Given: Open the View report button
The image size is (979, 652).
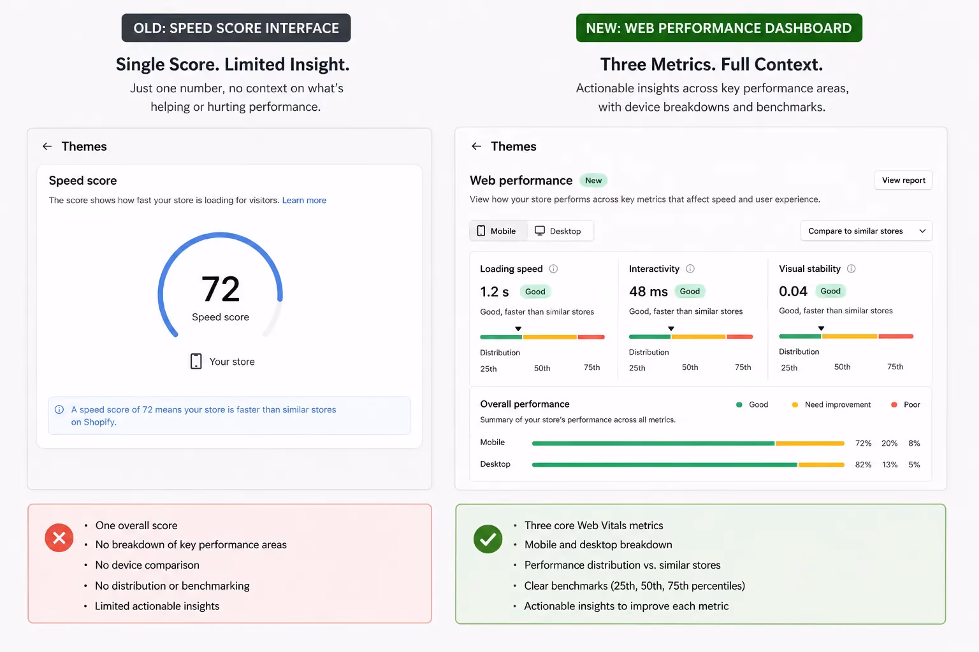Looking at the screenshot, I should pyautogui.click(x=904, y=180).
